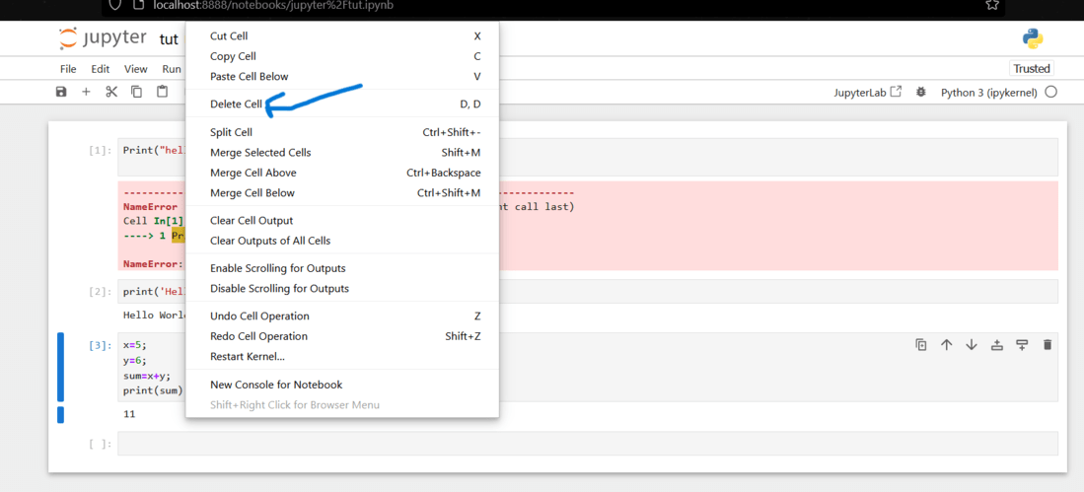Click the Python 3 (ipykernel) kernel name
Screen dimensions: 1084x492
point(988,92)
